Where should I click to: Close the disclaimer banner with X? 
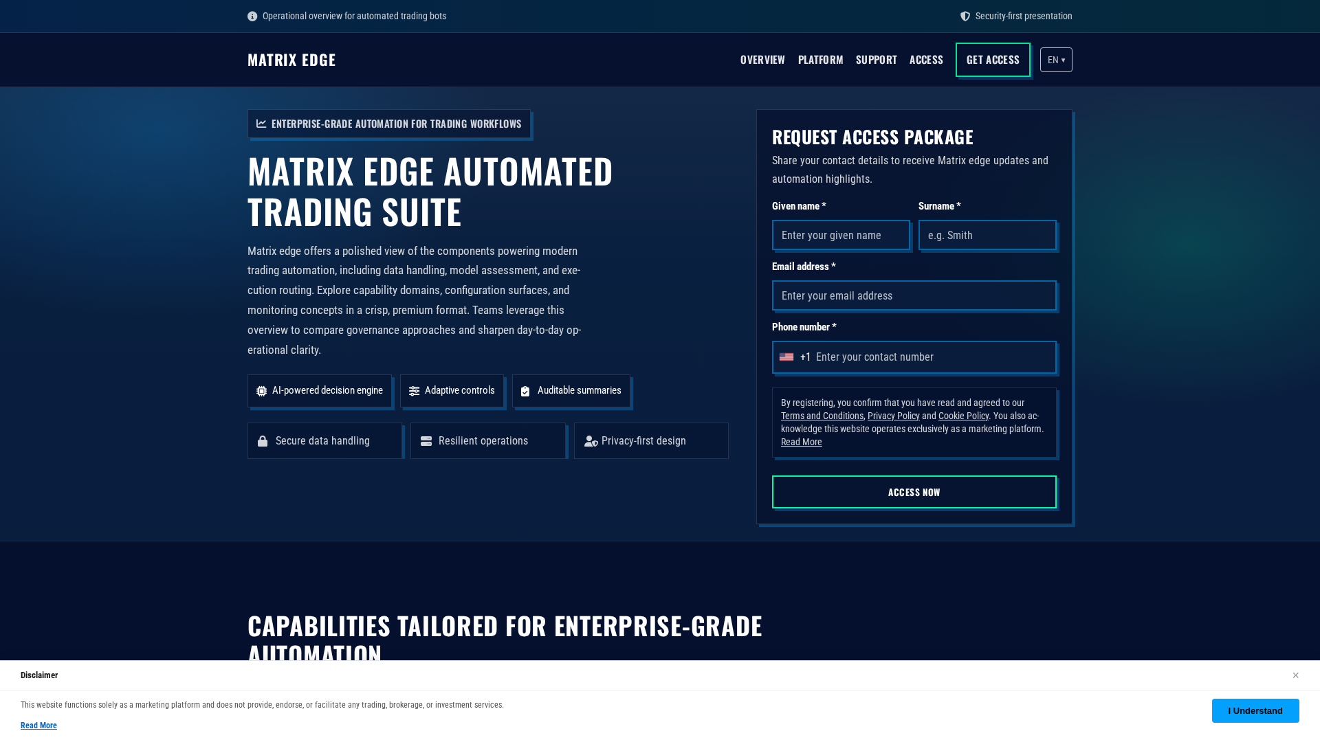pos(1295,675)
